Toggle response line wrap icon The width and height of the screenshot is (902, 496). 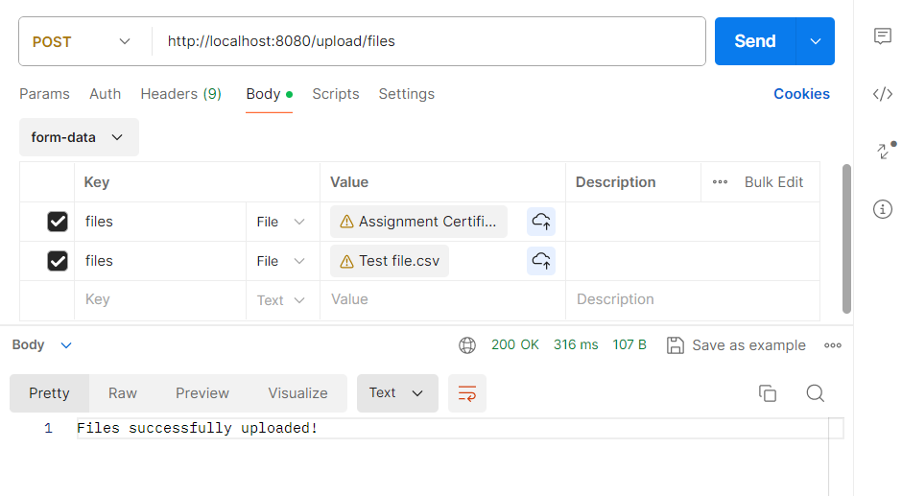(x=467, y=393)
